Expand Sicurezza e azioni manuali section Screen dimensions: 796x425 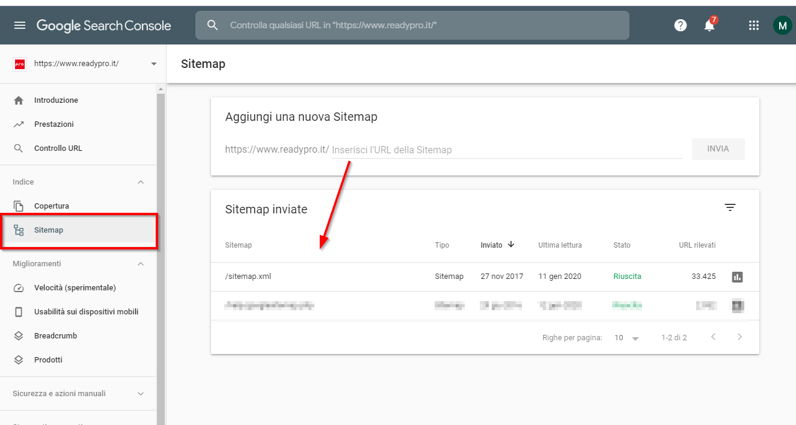click(141, 394)
